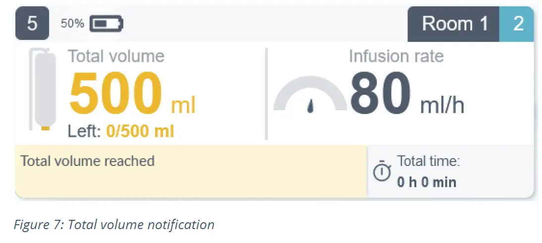
Task: Click the yellow fluid level in bag
Action: (x=45, y=128)
